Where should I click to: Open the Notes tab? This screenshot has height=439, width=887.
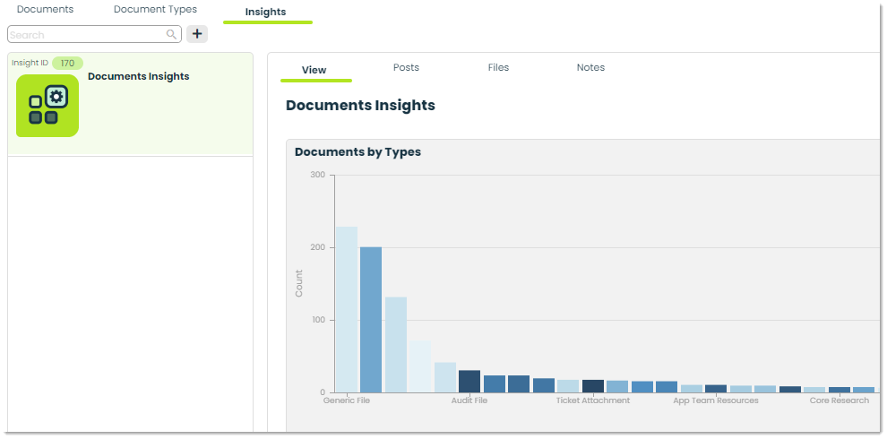point(590,67)
